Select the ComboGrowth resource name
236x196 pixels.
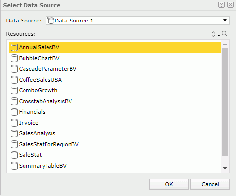[x=38, y=90]
